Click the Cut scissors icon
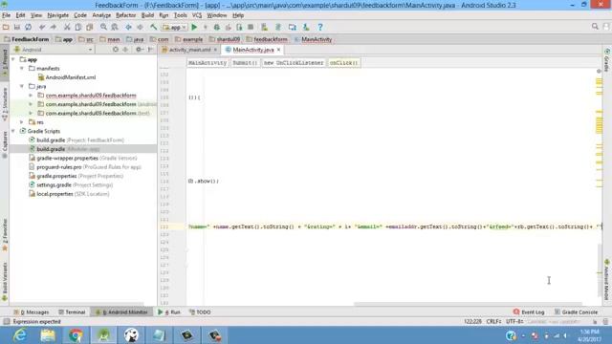Screen dimensions: 612x344 [x=67, y=27]
